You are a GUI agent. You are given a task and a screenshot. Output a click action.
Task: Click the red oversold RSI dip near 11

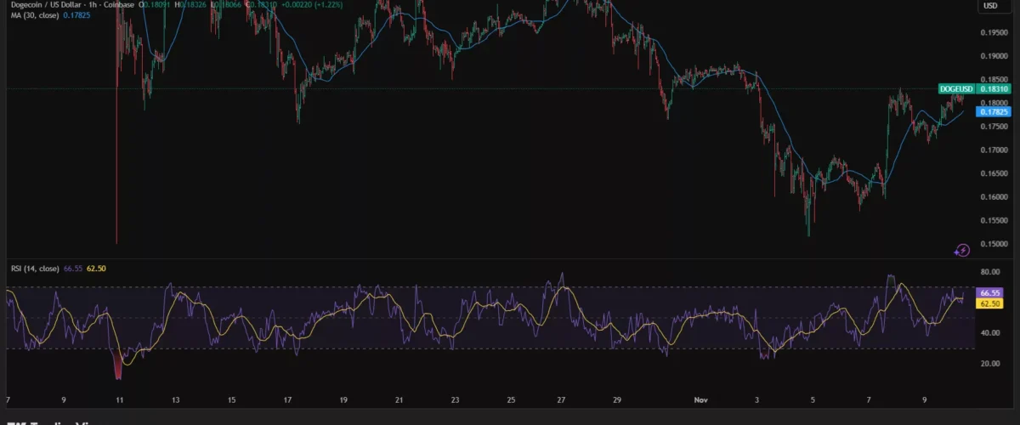tap(118, 365)
